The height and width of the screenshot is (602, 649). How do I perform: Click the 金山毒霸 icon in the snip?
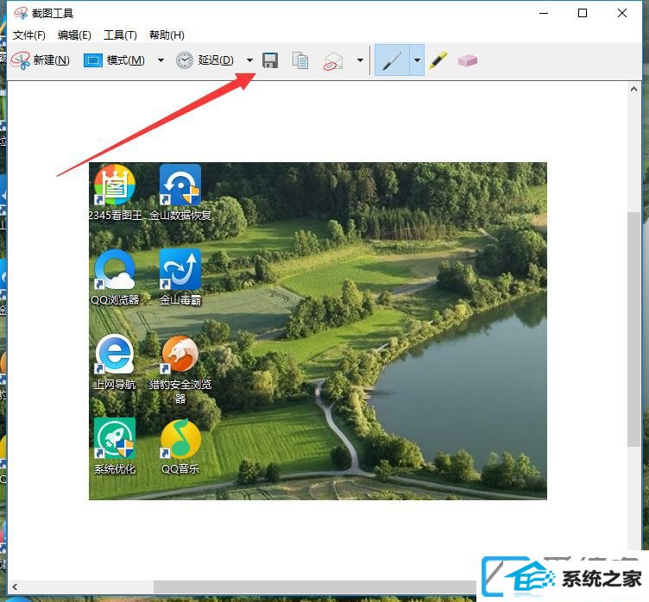click(x=180, y=269)
